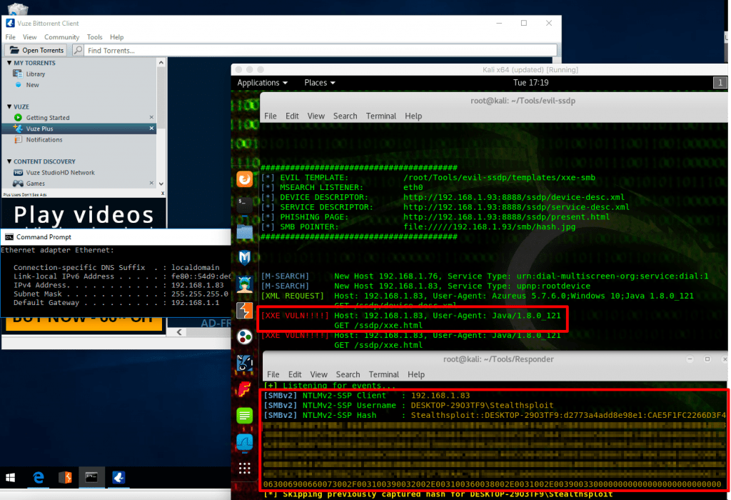Close the Vuze Plus sidebar entry
Viewport: 731px width, 500px height.
151,129
